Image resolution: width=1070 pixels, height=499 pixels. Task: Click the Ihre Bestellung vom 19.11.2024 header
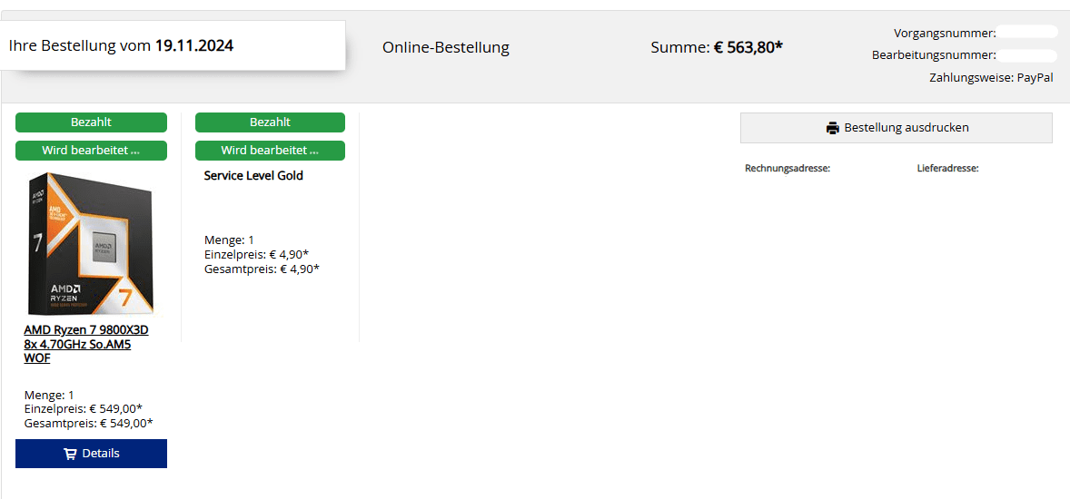click(x=121, y=45)
